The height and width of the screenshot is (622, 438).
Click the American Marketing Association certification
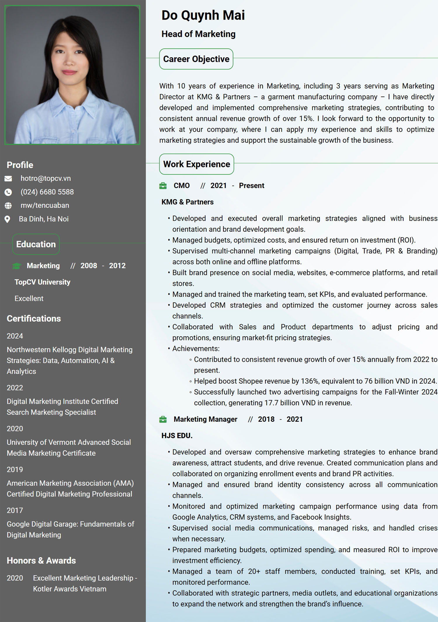tap(70, 489)
